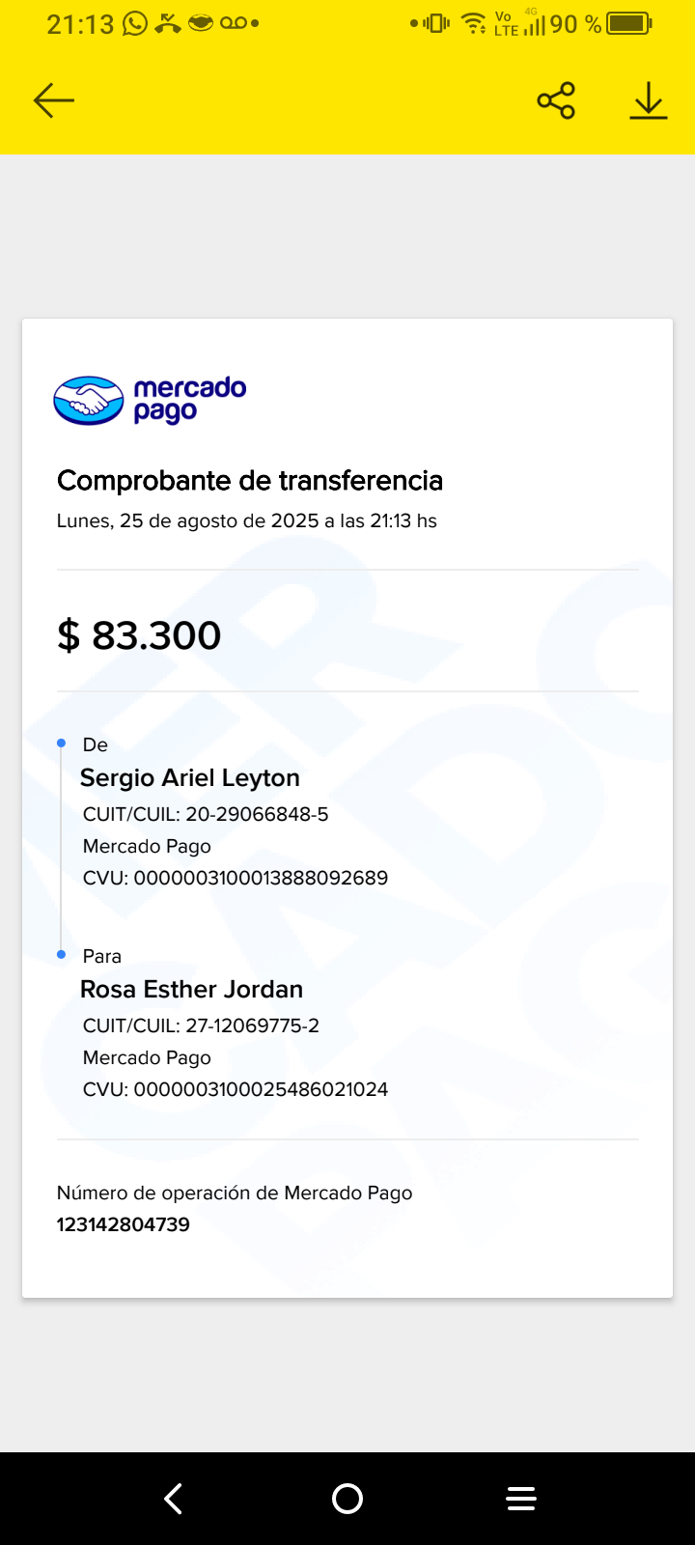Tap the recipient CUIT/CUIL 27-12069775-2
695x1545 pixels.
201,1025
